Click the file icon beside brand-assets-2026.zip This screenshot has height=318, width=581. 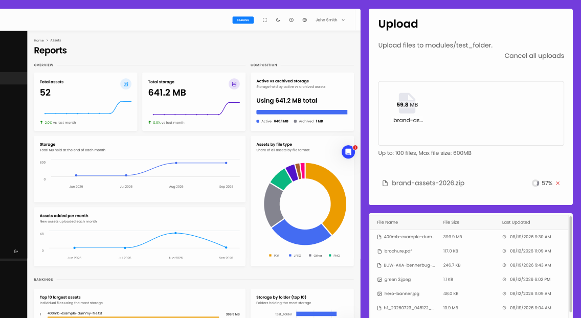click(x=385, y=183)
